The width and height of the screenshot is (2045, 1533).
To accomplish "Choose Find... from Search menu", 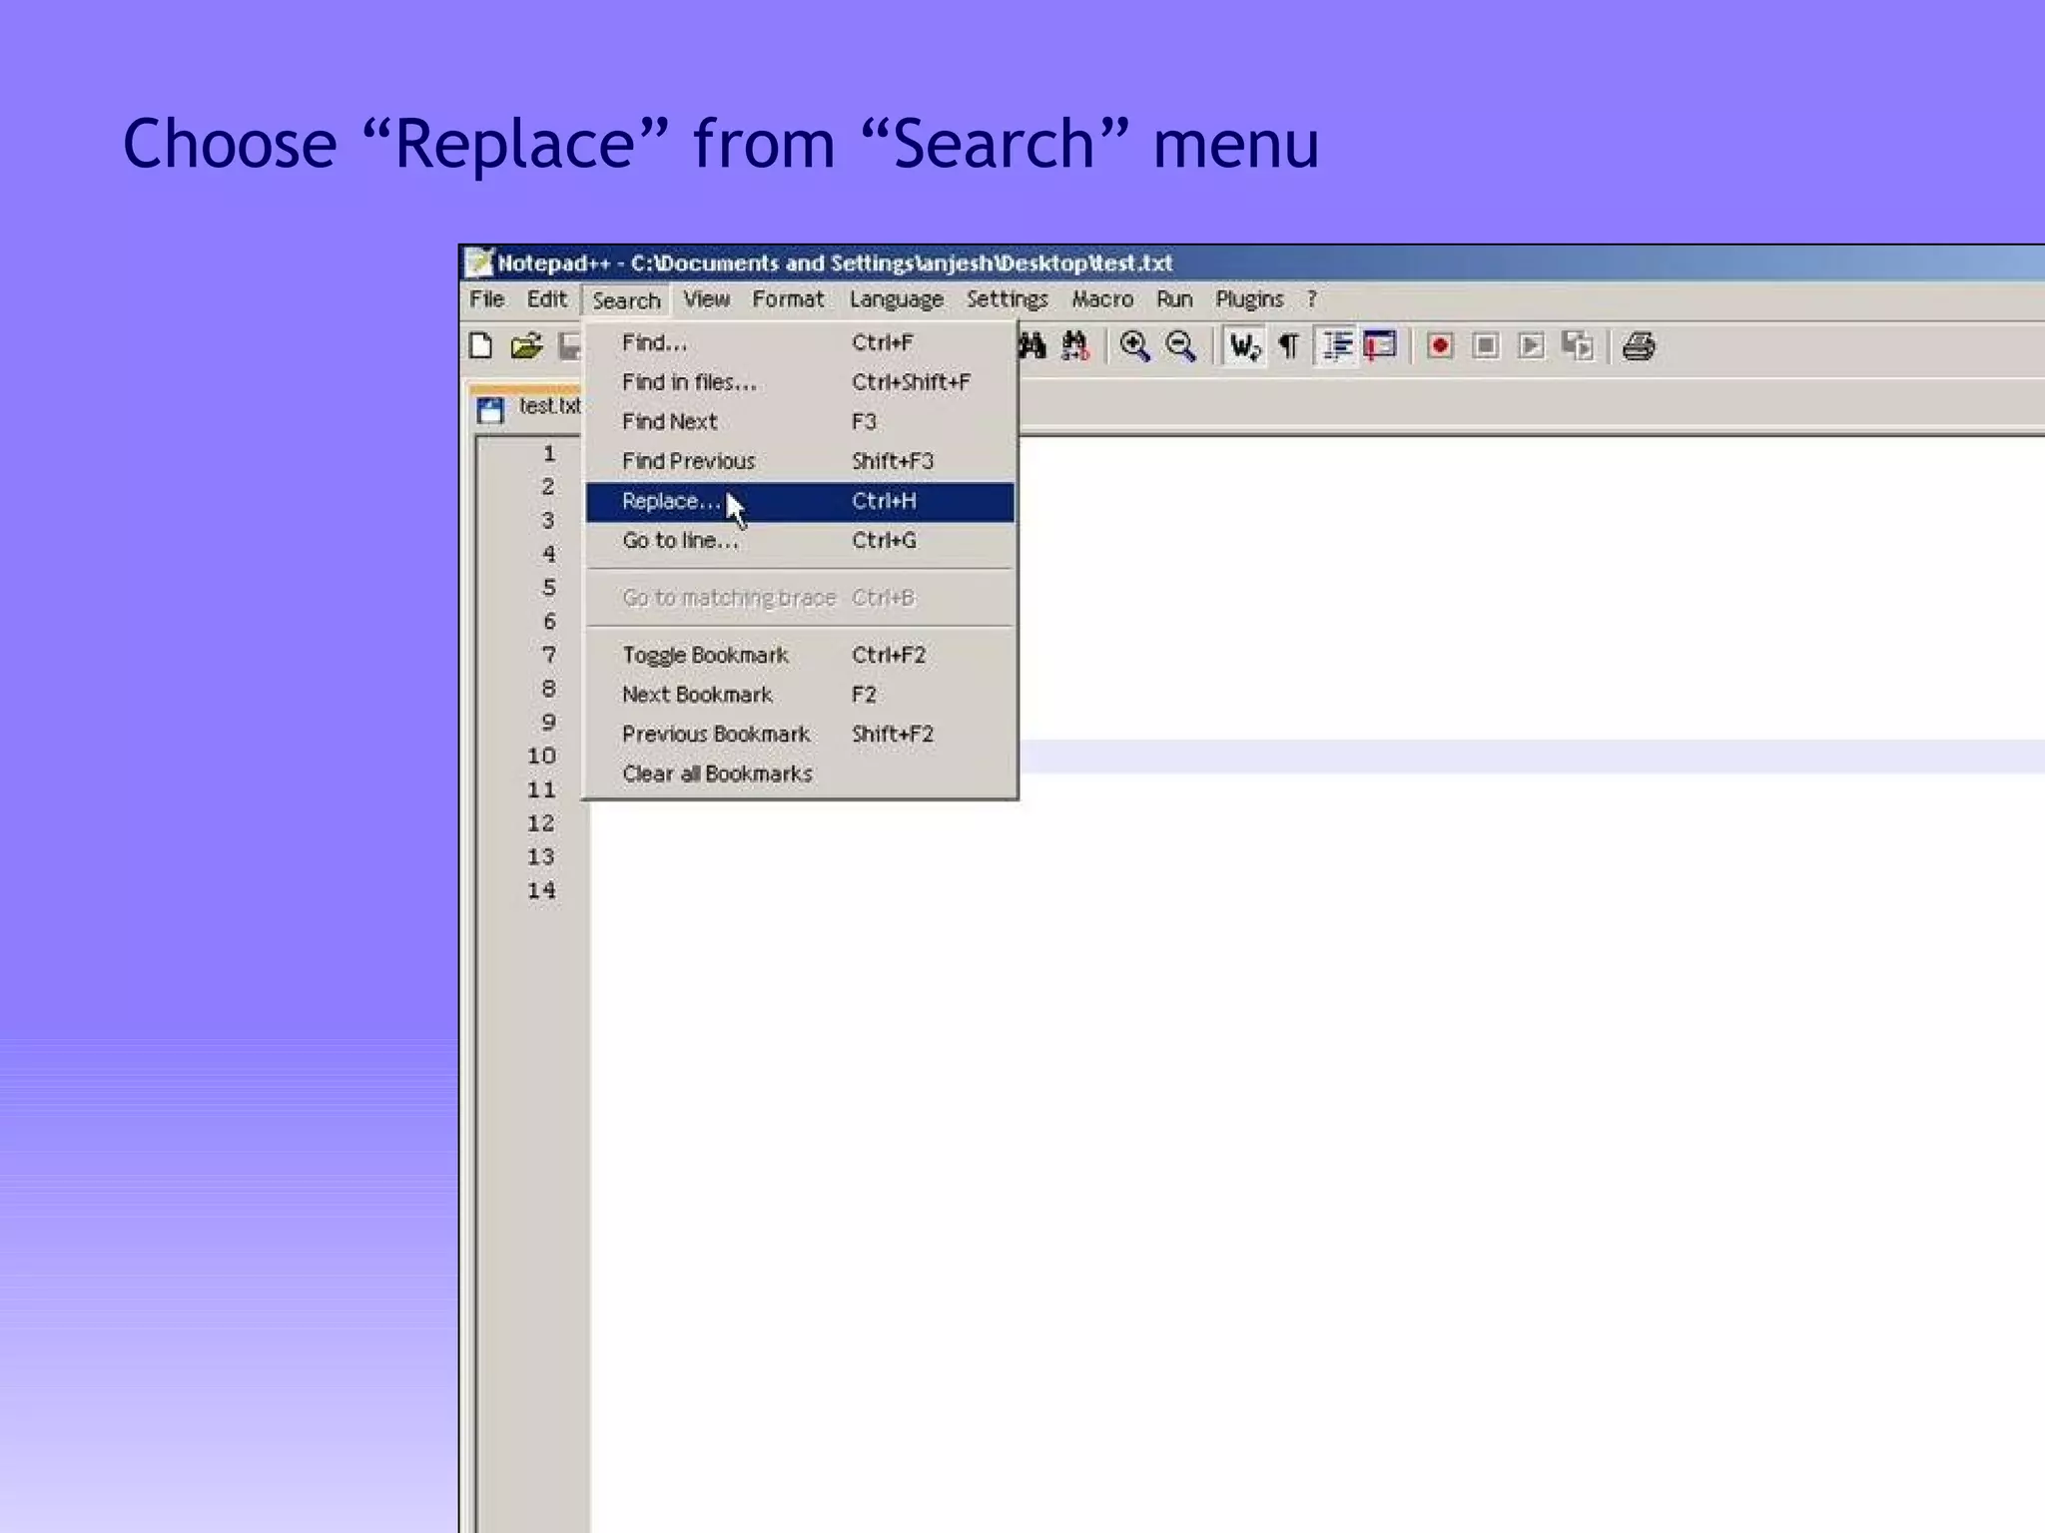I will tap(800, 342).
